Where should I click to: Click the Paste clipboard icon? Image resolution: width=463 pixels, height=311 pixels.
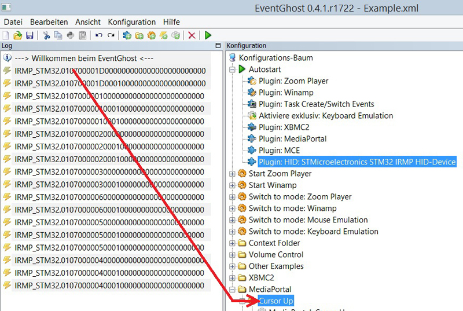[82, 35]
